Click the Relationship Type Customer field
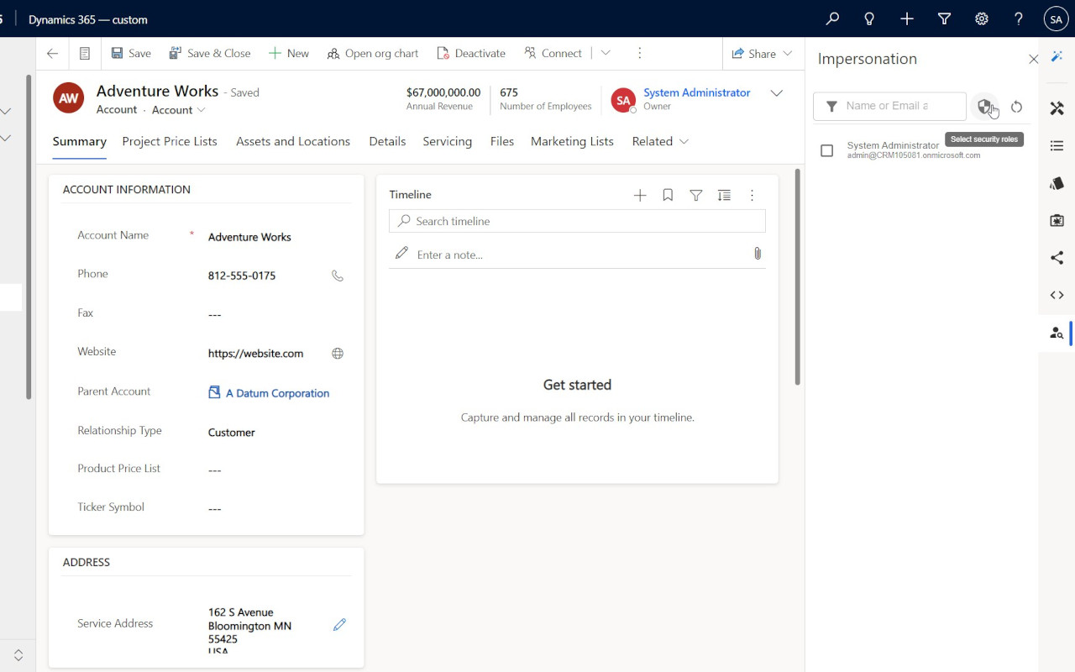1075x672 pixels. [x=232, y=433]
